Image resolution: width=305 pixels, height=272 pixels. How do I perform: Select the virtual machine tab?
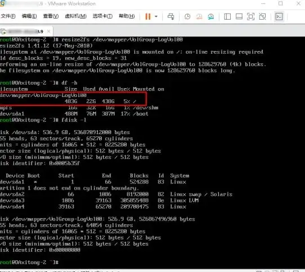[24, 31]
